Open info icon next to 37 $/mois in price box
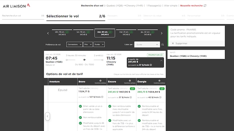The image size is (234, 131). coord(151,65)
